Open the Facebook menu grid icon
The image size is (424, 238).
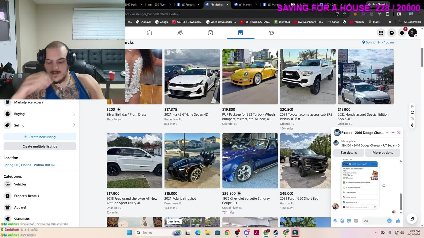(x=381, y=33)
